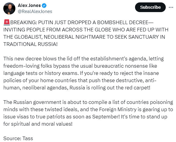Click the word BREAKING in the headline

(x=23, y=22)
